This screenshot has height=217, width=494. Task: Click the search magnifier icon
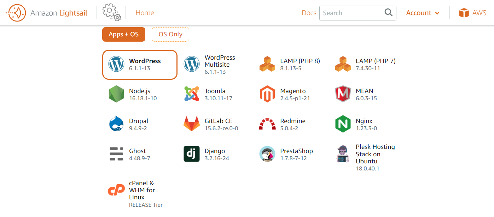tap(388, 13)
